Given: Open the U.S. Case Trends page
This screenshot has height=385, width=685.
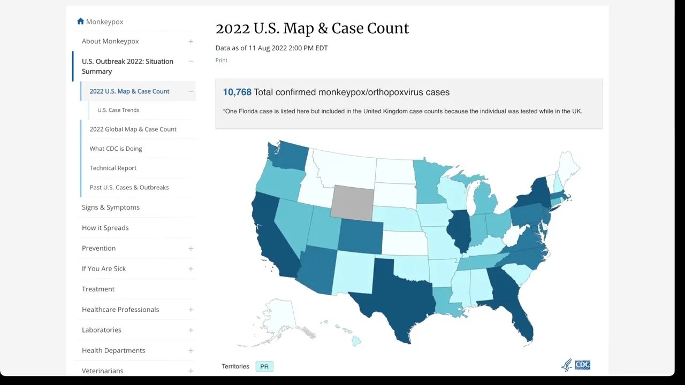Looking at the screenshot, I should pyautogui.click(x=118, y=110).
